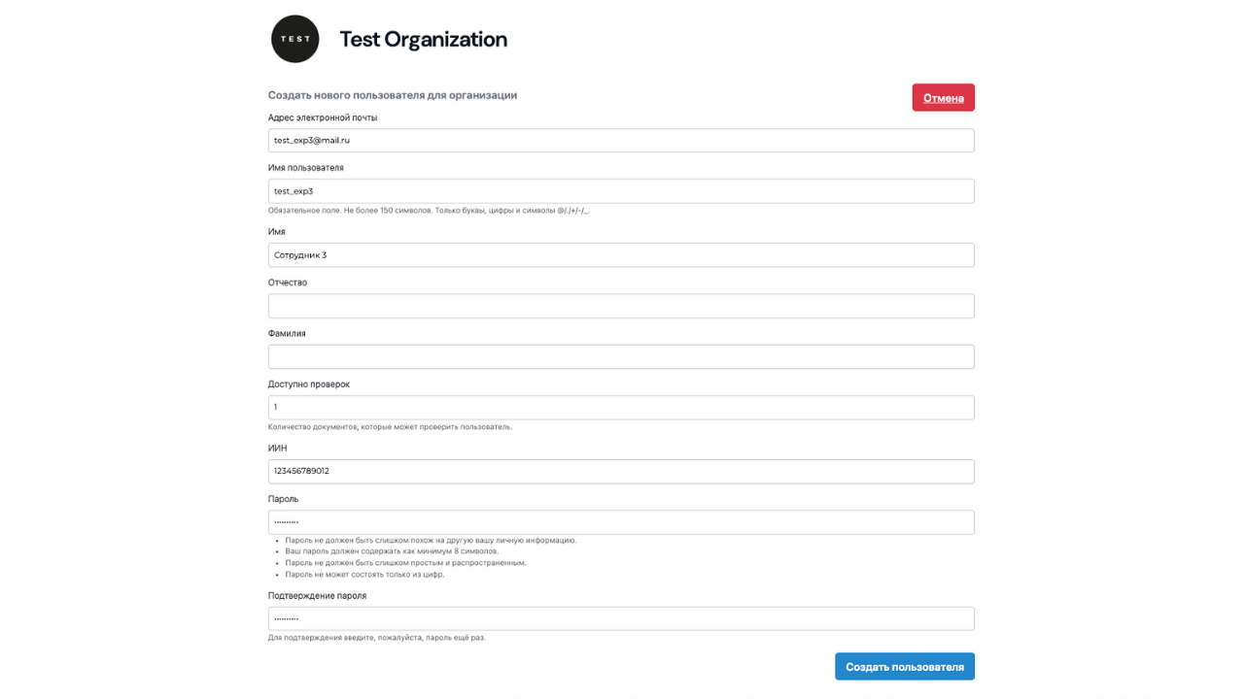Focus the email field containing test_exp3@mail.ru

click(x=621, y=141)
